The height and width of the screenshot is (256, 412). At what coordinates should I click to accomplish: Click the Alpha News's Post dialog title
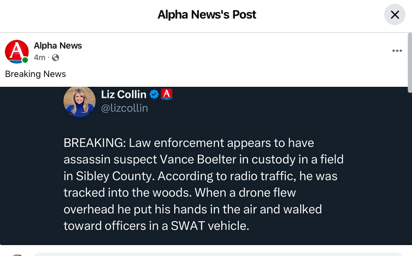point(207,15)
